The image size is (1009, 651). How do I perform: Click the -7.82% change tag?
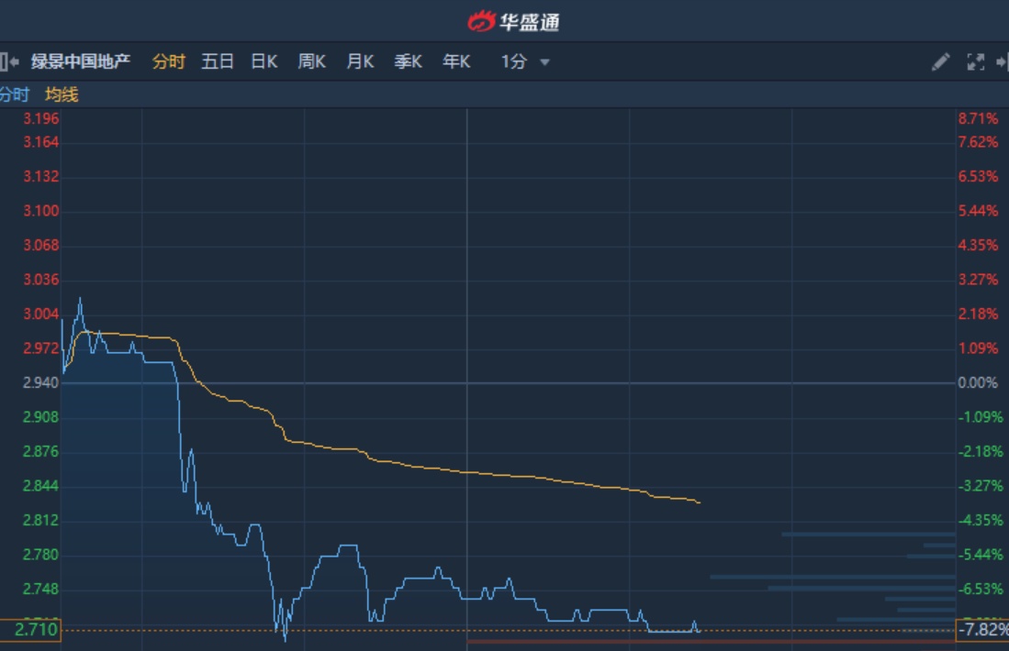point(982,630)
